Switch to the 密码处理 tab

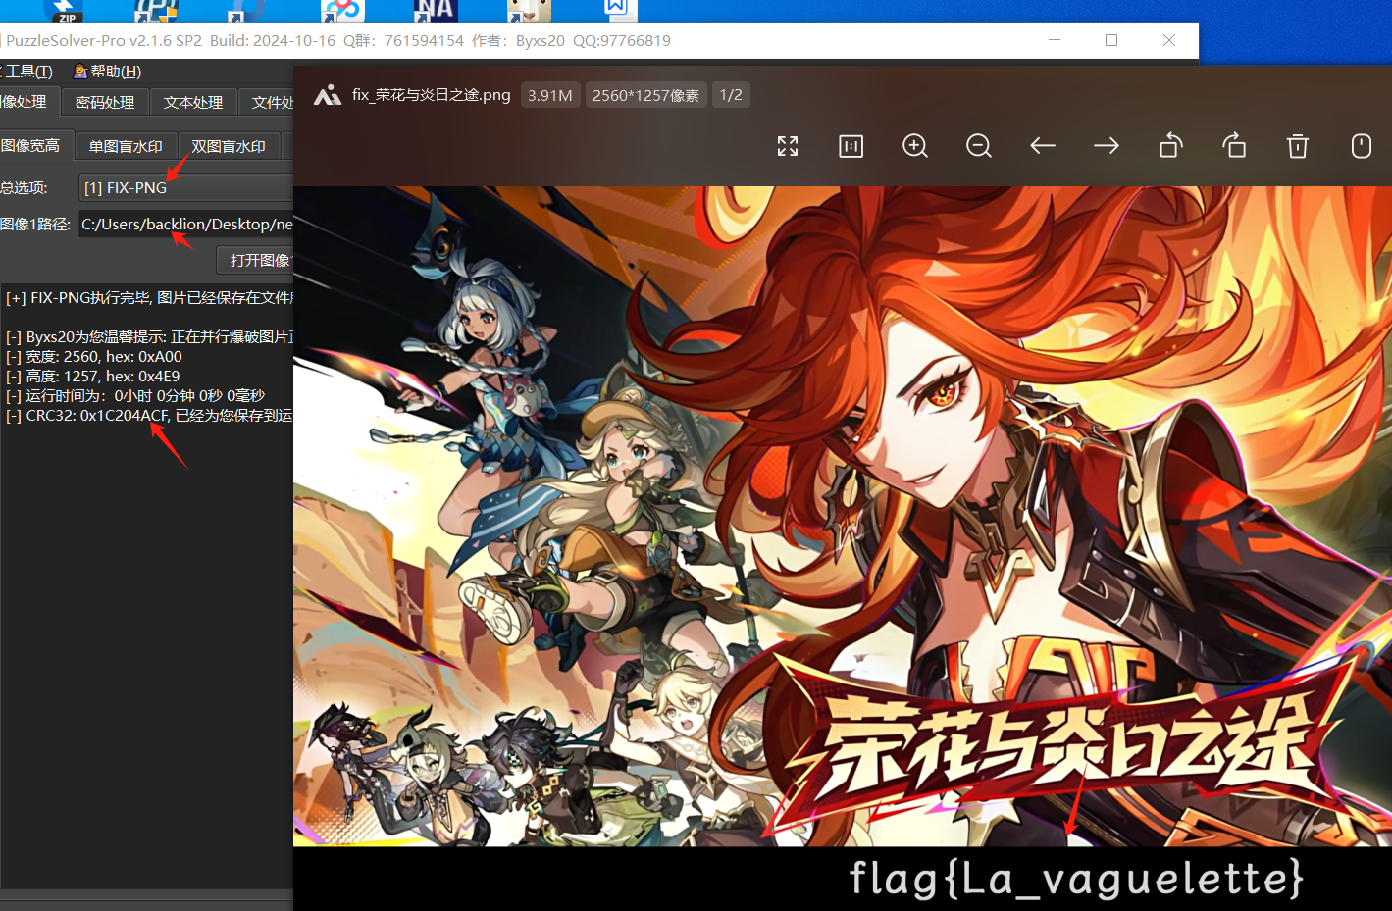click(x=105, y=102)
